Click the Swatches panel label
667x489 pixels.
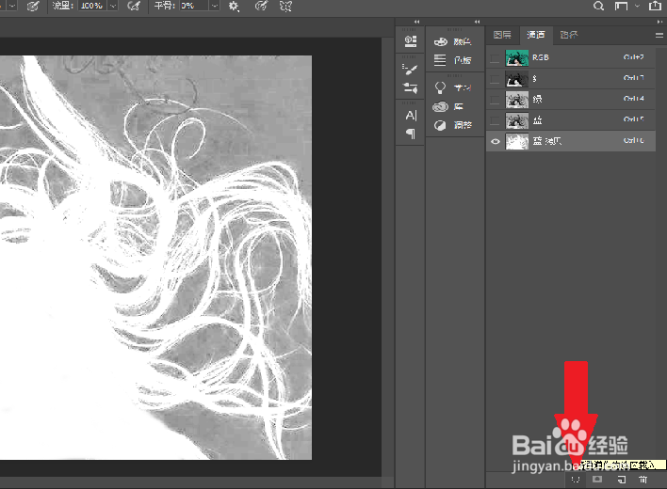click(x=463, y=60)
